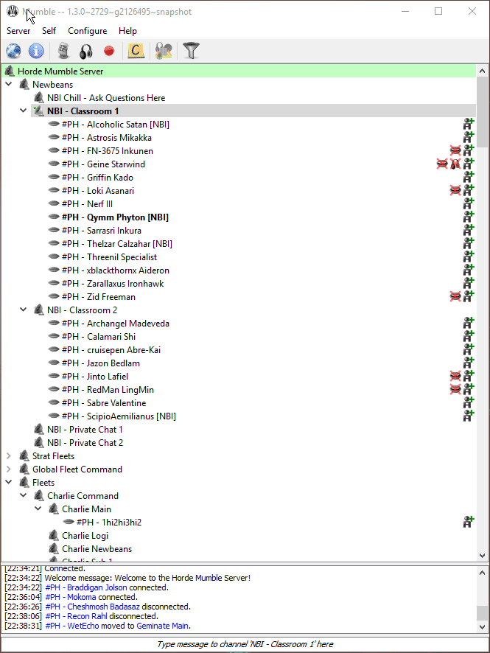The height and width of the screenshot is (653, 490).
Task: Open server information with the blue info icon
Action: (36, 51)
